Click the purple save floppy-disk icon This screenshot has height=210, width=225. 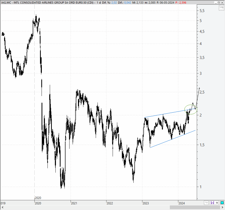coord(212,203)
